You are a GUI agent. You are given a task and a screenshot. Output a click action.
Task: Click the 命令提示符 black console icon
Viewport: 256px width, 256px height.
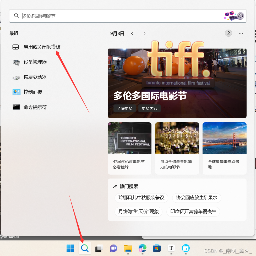coord(16,107)
